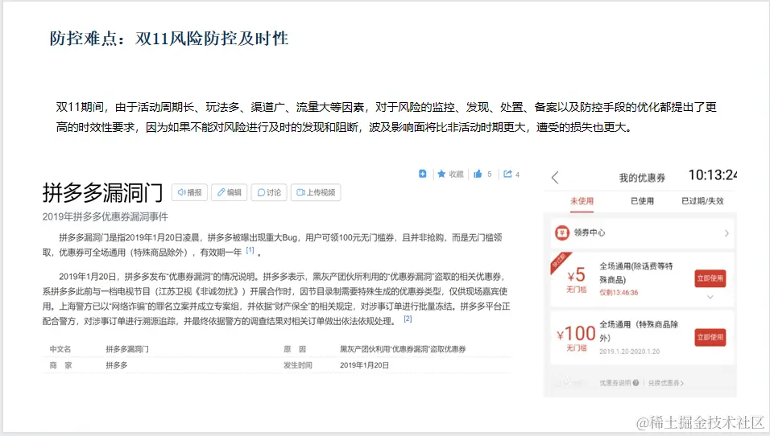The height and width of the screenshot is (436, 770).
Task: Open the 讨论 discussion button
Action: (269, 192)
